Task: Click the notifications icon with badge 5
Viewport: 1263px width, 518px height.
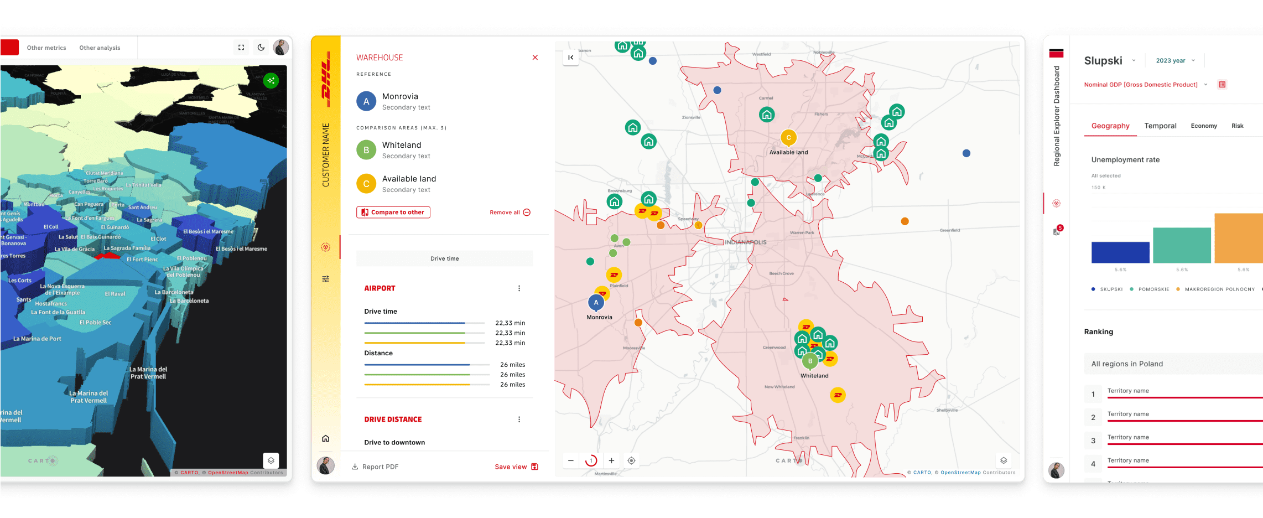Action: pyautogui.click(x=1057, y=230)
